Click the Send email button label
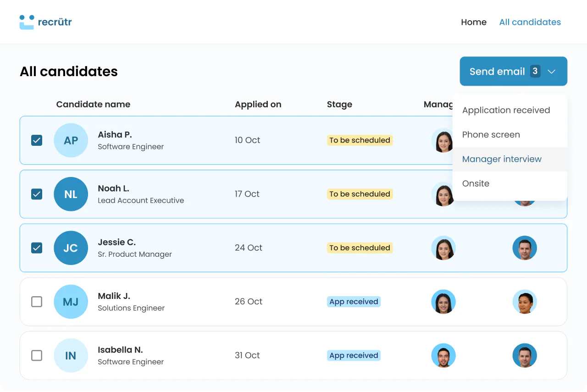 point(497,72)
